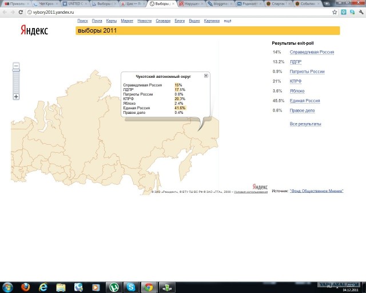Launch Internet Explorer from taskbar
The height and width of the screenshot is (293, 366).
43,287
